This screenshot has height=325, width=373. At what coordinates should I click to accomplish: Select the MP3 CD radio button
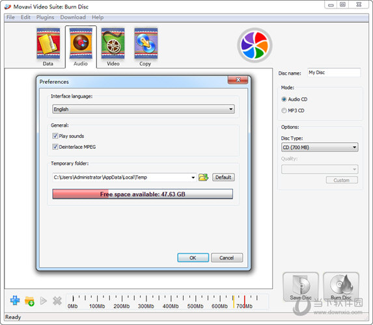click(x=284, y=110)
